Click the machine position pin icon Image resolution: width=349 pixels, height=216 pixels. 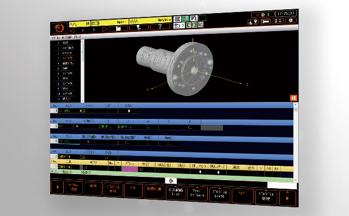[253, 22]
